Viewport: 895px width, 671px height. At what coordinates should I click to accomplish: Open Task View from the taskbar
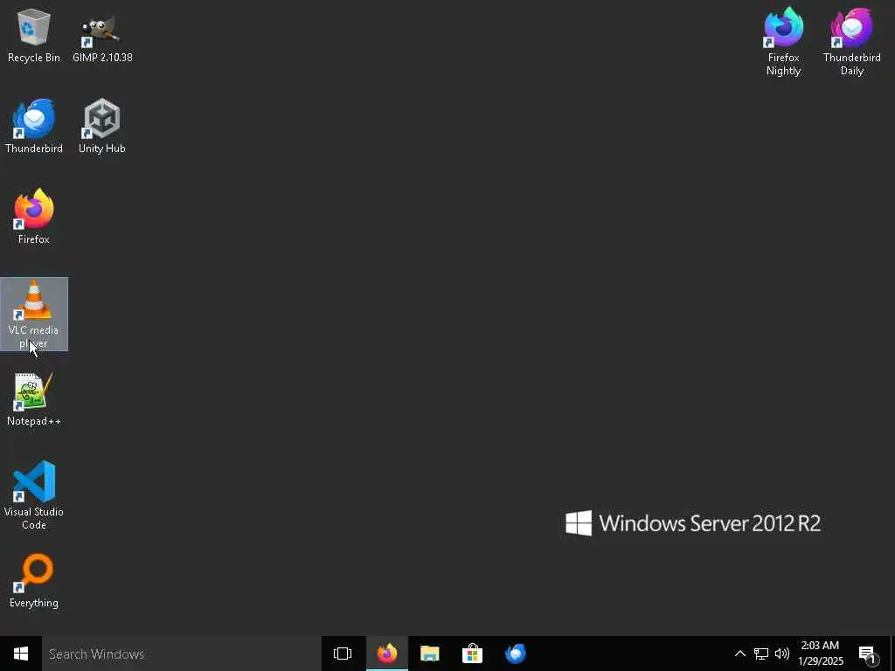pyautogui.click(x=343, y=654)
